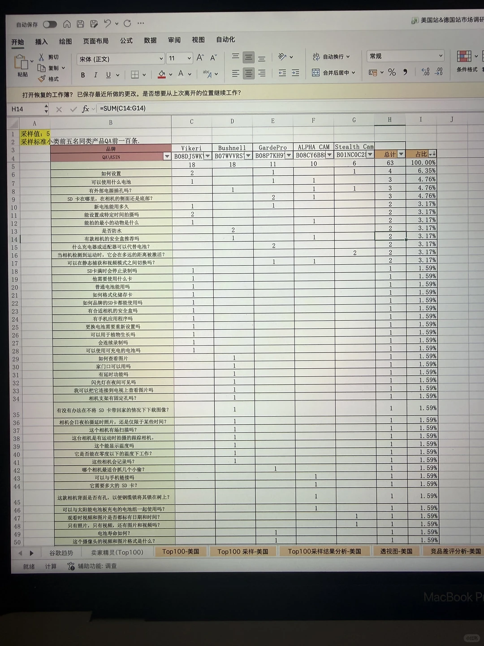Click the 剪切 cut scissors button
The width and height of the screenshot is (484, 646).
tap(49, 57)
